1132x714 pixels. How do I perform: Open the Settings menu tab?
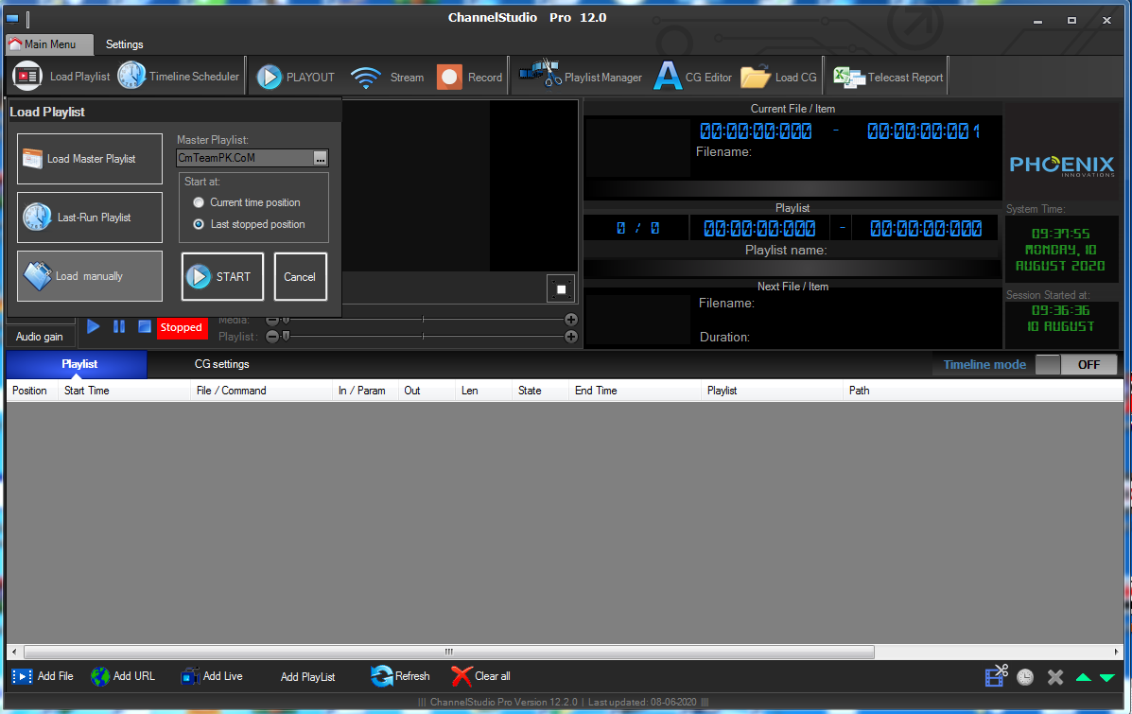pyautogui.click(x=124, y=44)
